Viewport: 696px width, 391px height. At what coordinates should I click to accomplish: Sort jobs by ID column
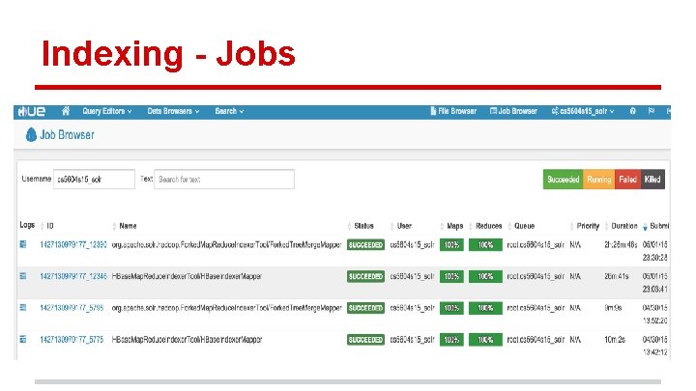pyautogui.click(x=49, y=226)
